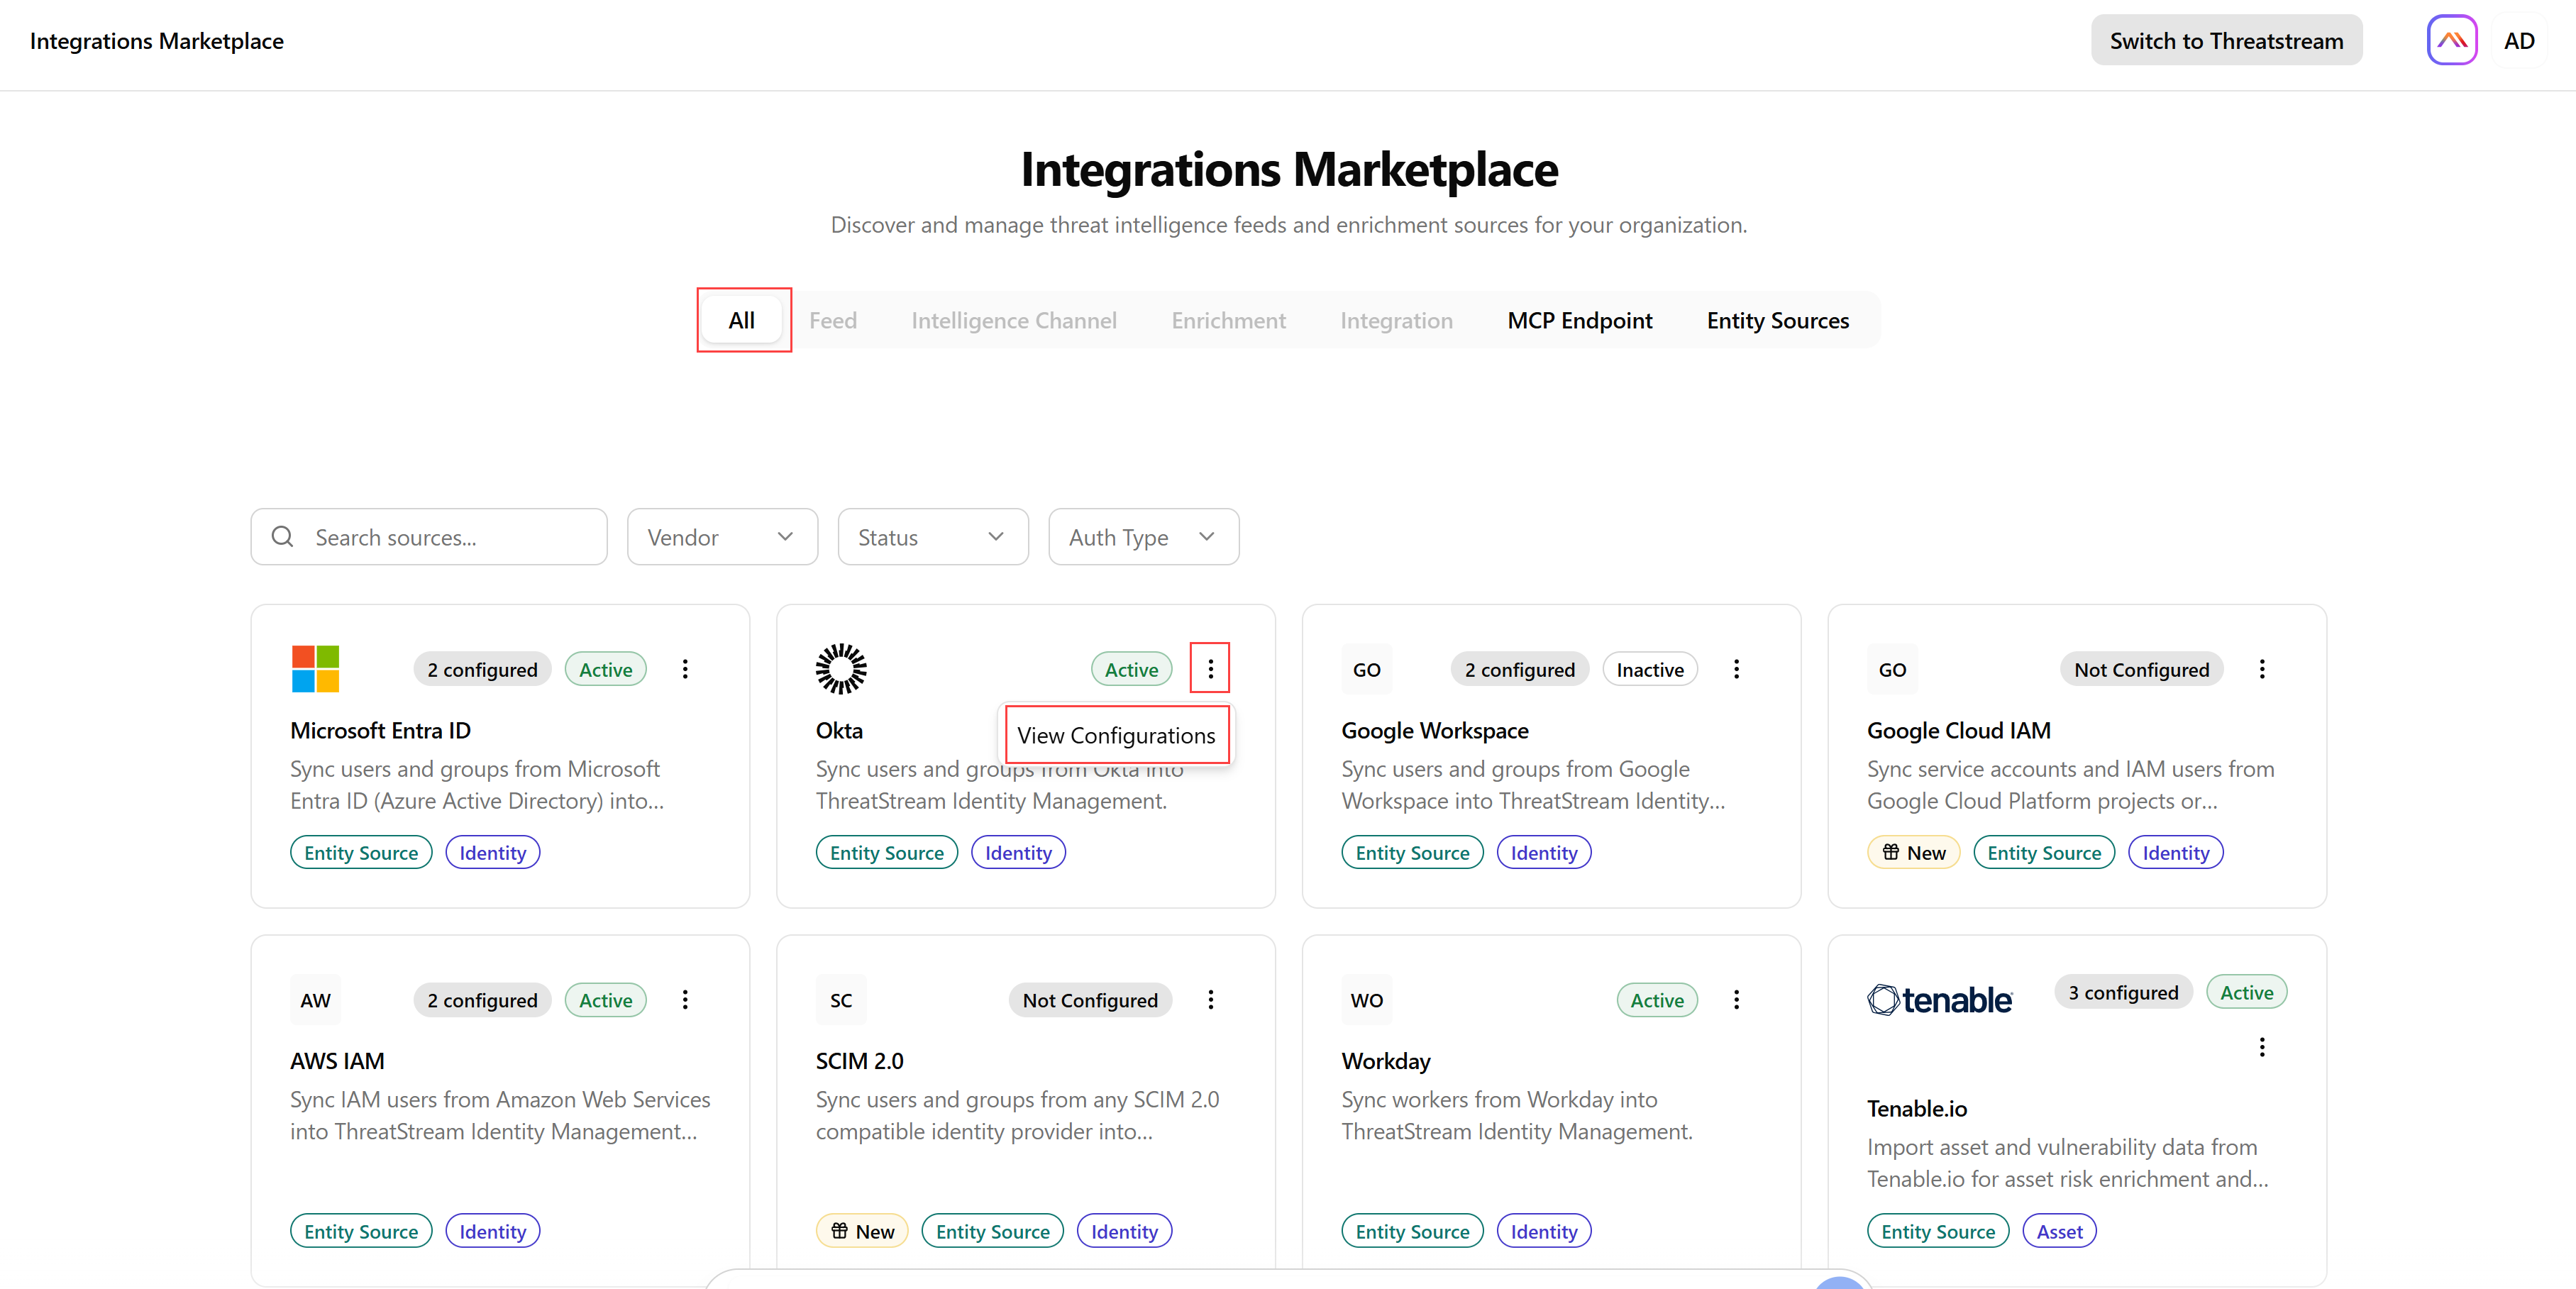This screenshot has width=2576, height=1289.
Task: Open Google Cloud IAM more options
Action: [x=2262, y=669]
